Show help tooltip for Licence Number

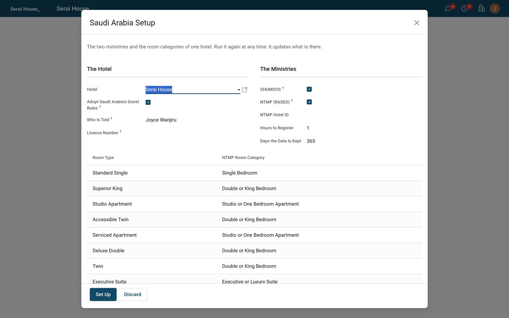pos(121,131)
